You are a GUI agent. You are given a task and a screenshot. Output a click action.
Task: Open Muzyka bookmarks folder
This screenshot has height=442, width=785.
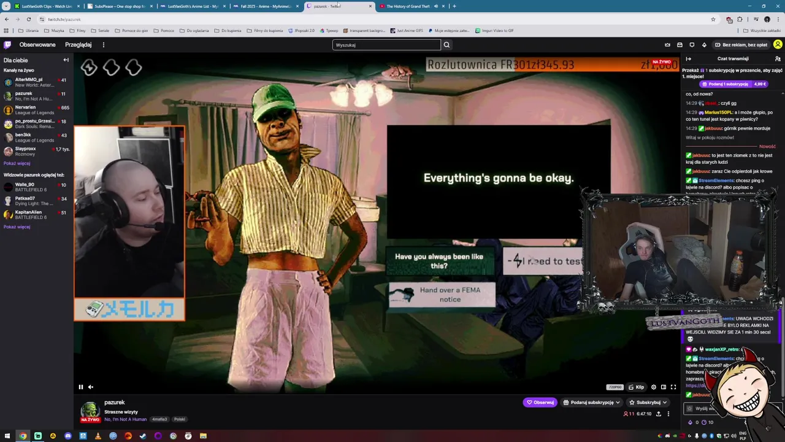tap(55, 31)
